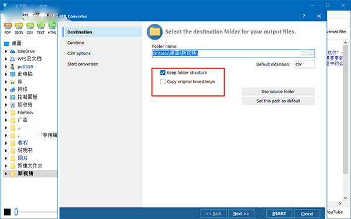Close the converter wizard dialog
The width and height of the screenshot is (351, 219).
319,16
